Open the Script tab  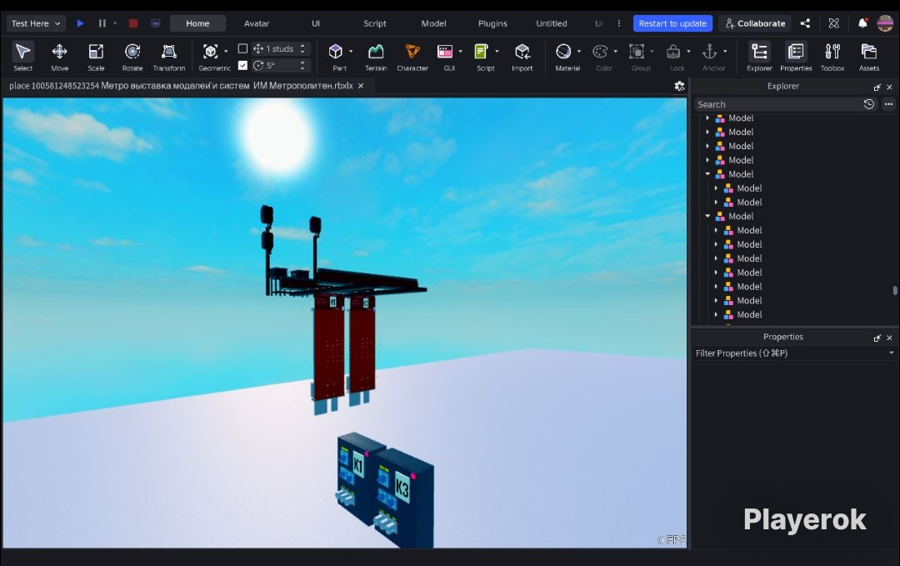click(x=375, y=23)
